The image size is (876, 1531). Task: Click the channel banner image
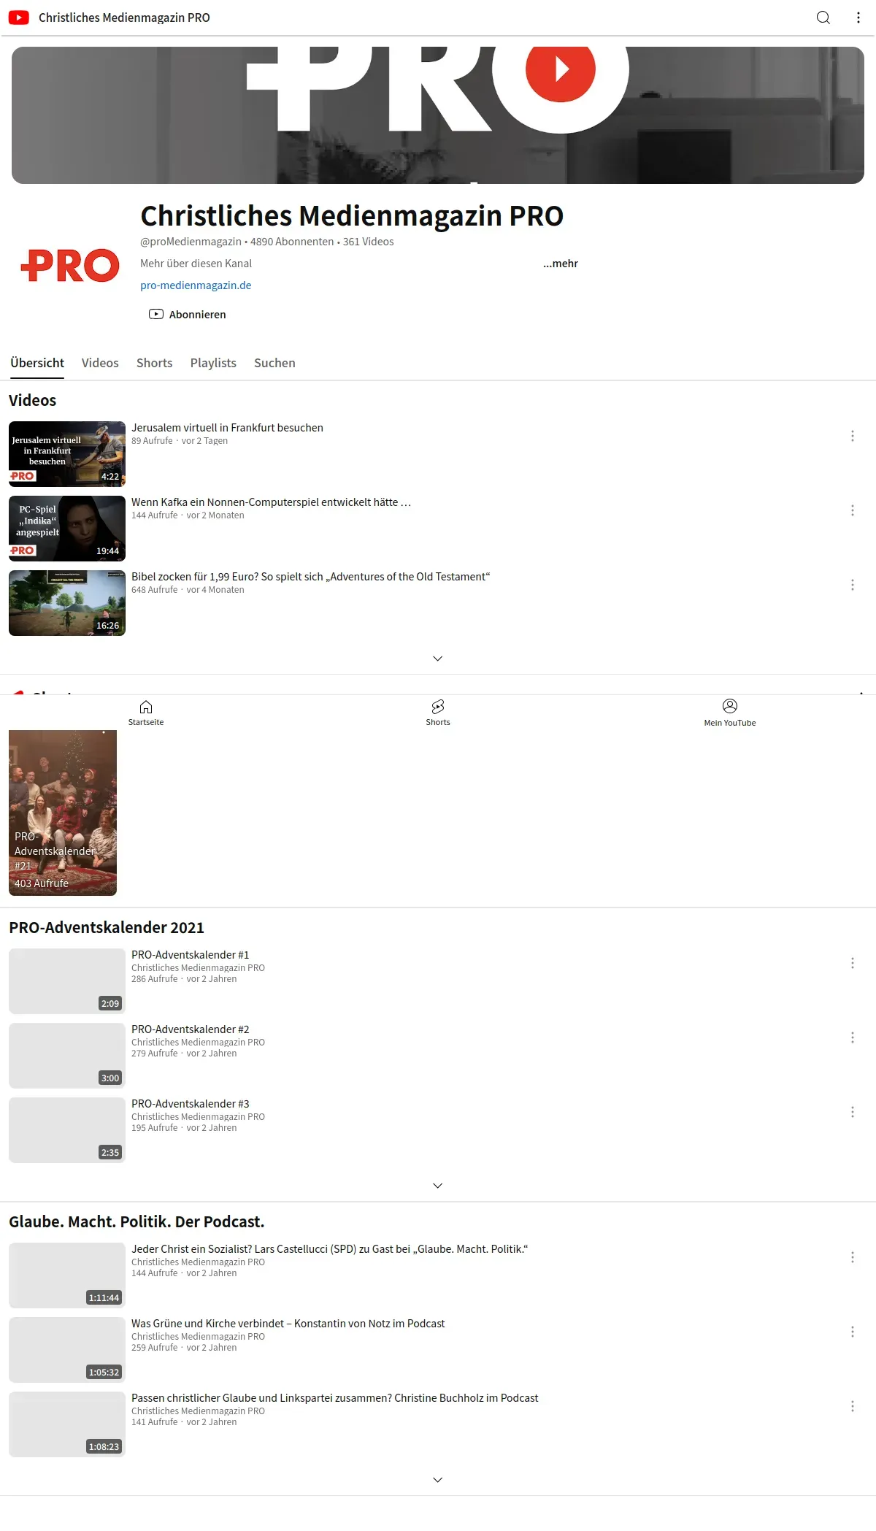pos(438,115)
